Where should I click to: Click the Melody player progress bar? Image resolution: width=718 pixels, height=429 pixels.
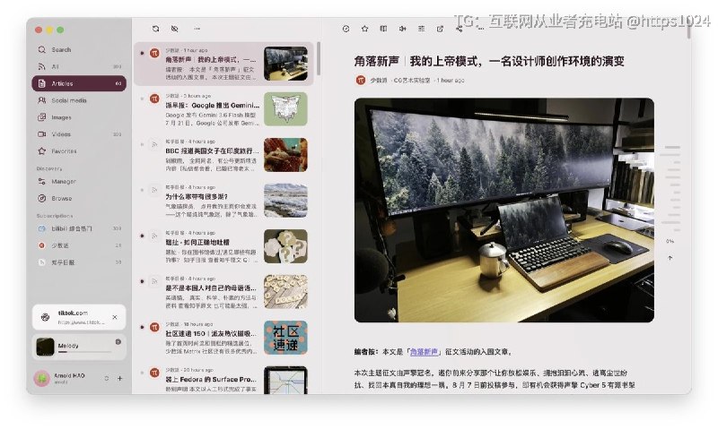(84, 352)
